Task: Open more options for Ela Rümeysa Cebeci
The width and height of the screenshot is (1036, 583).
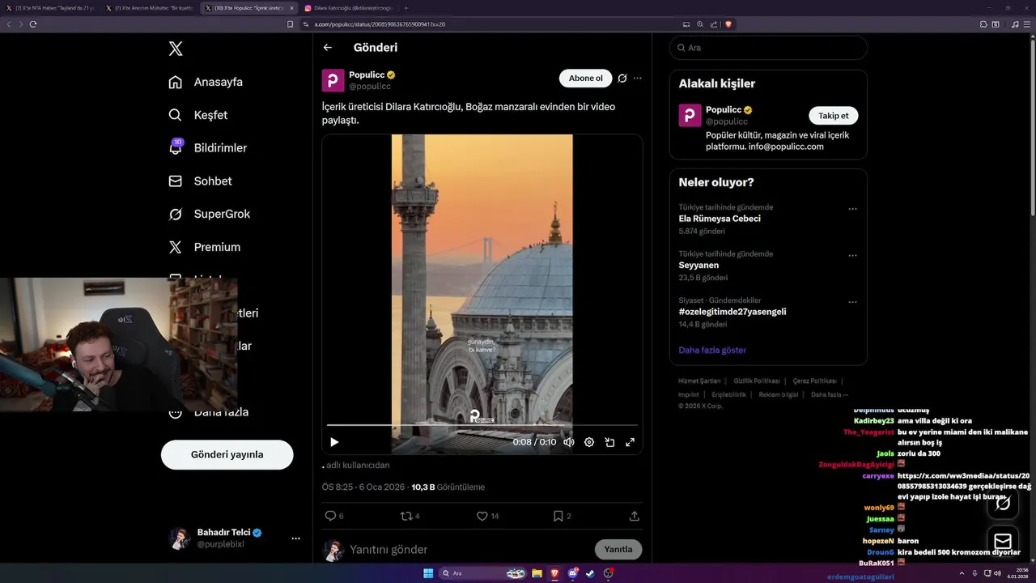Action: (852, 209)
